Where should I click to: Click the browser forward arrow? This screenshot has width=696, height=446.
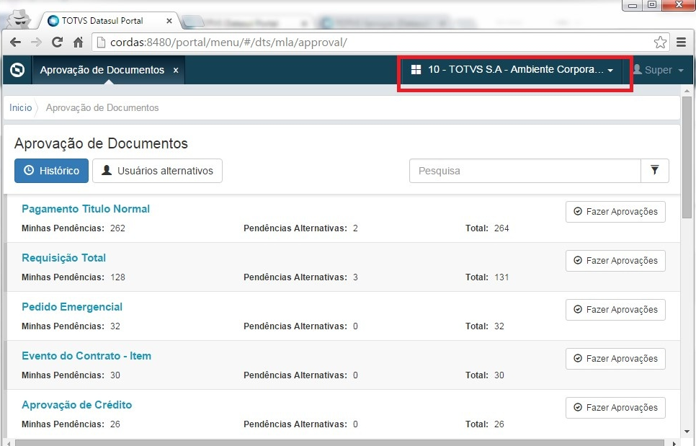[x=36, y=43]
